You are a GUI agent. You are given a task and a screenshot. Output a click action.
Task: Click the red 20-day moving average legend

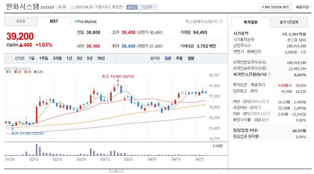(x=17, y=72)
